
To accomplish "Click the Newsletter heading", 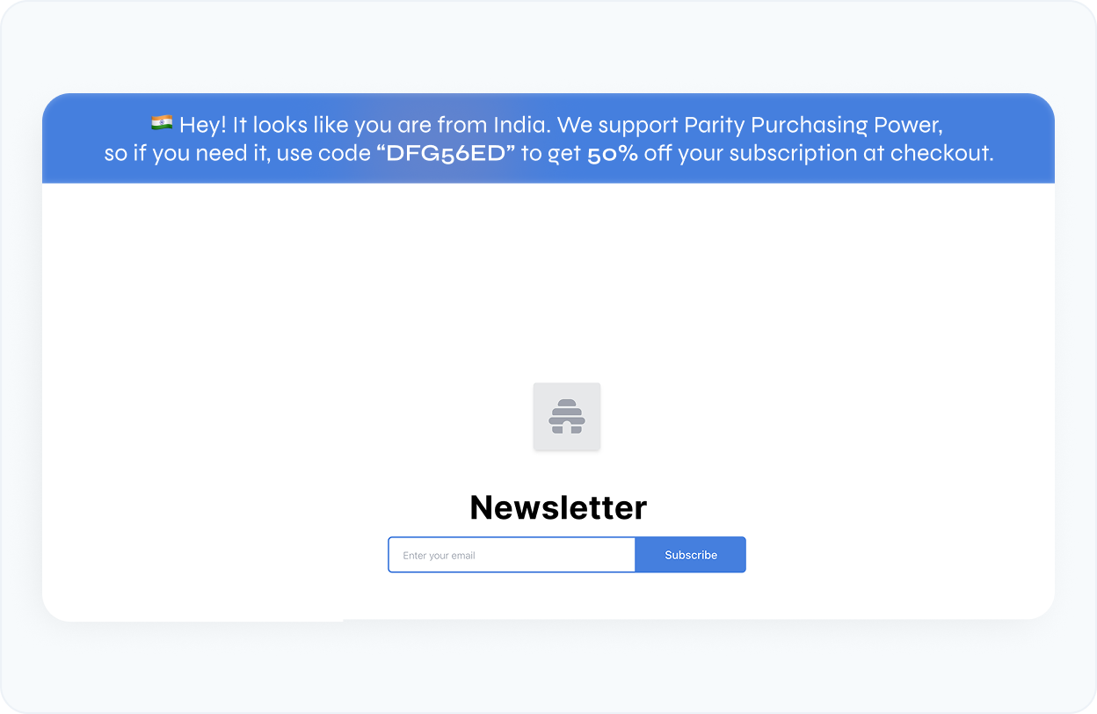I will point(558,507).
